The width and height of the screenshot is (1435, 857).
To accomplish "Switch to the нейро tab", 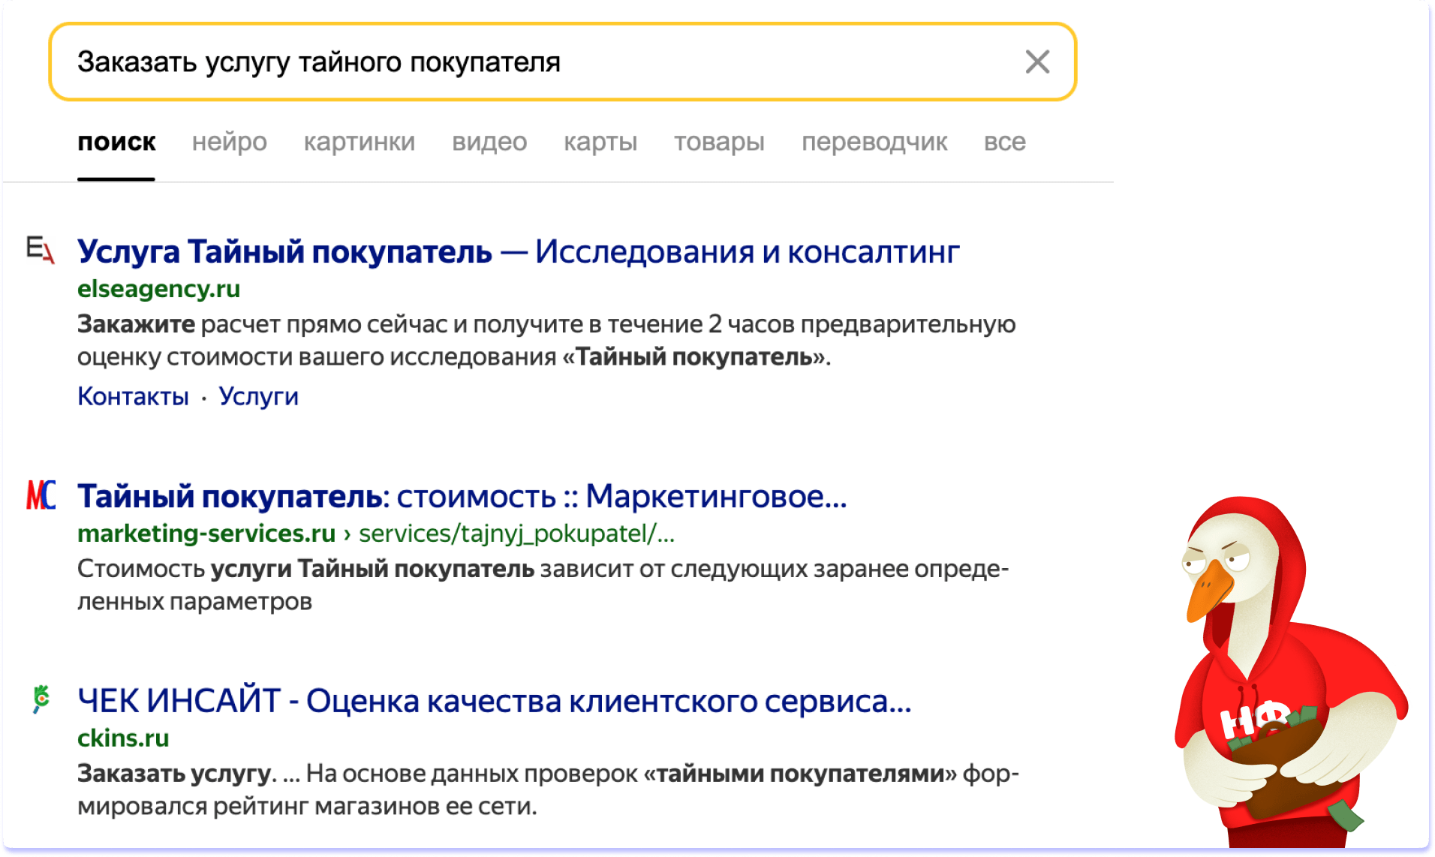I will point(229,142).
